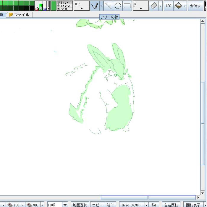207x207 pixels.
Task: Open the line width 6 dropdown arrow
Action: (x=141, y=9)
